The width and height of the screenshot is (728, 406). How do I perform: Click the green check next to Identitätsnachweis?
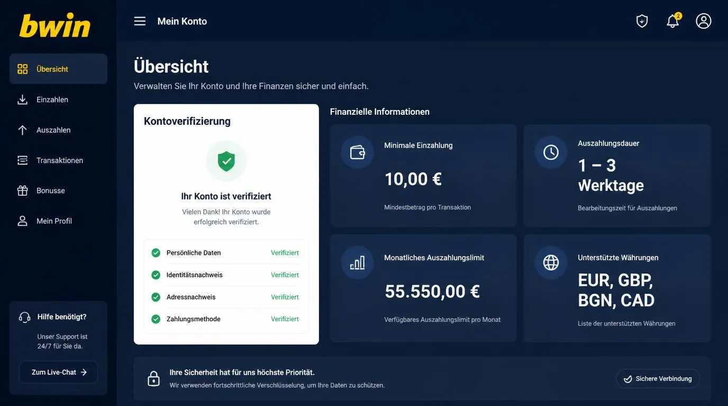pyautogui.click(x=156, y=275)
